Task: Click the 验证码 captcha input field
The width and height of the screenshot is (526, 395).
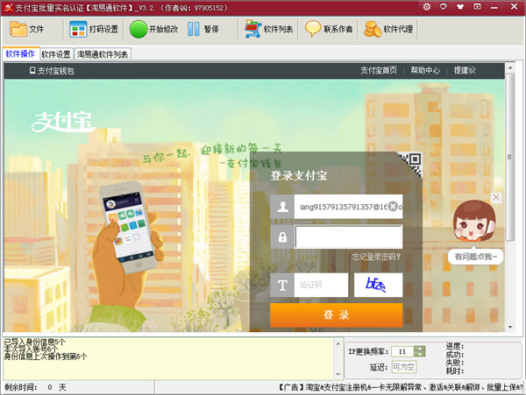Action: tap(321, 285)
